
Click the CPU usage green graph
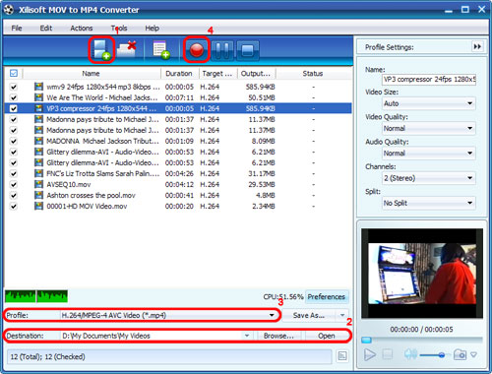tap(36, 296)
